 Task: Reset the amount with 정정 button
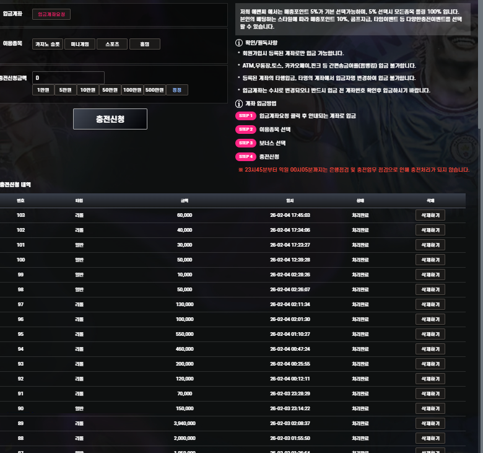178,90
